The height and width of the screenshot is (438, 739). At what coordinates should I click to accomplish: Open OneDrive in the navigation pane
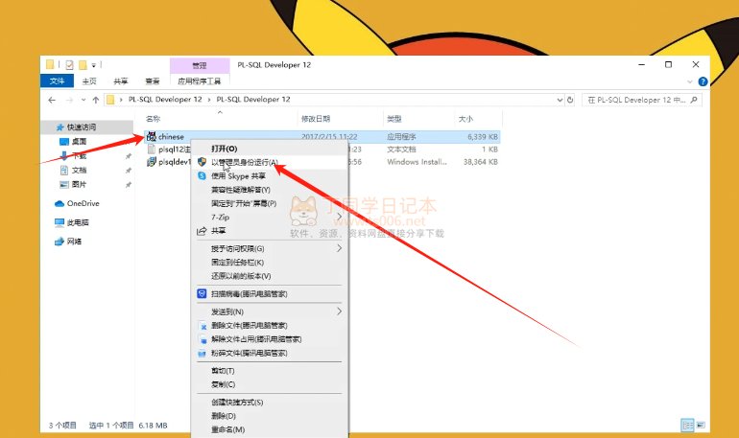83,203
